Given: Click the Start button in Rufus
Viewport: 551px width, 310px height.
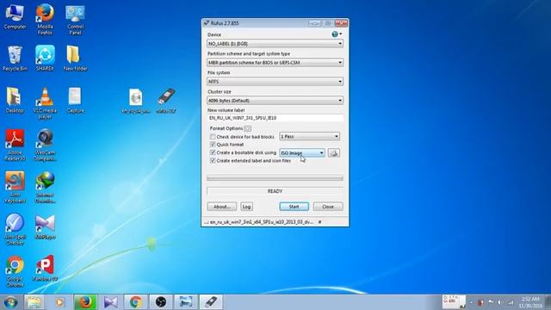Looking at the screenshot, I should tap(294, 207).
